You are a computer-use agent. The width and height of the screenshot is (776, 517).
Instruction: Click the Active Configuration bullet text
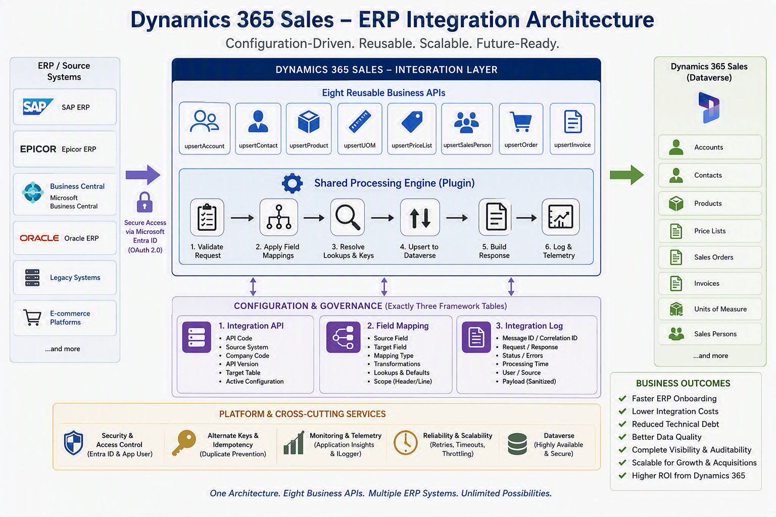tap(255, 381)
